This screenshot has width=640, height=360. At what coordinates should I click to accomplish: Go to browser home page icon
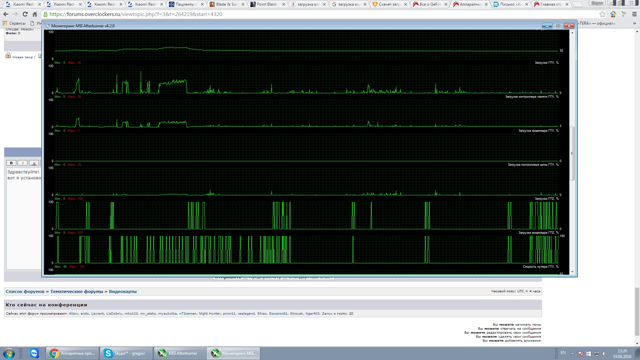coord(35,14)
